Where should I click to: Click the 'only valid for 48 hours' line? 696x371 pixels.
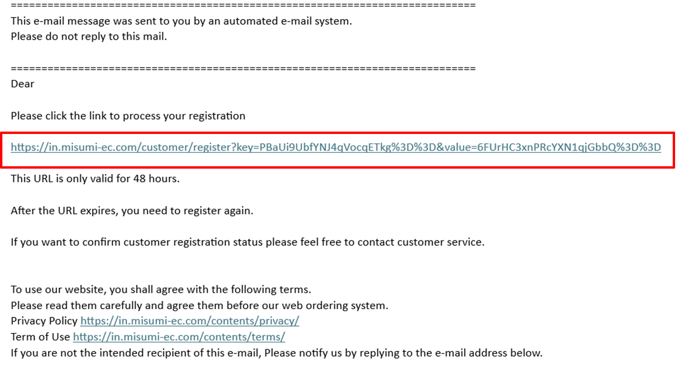95,180
